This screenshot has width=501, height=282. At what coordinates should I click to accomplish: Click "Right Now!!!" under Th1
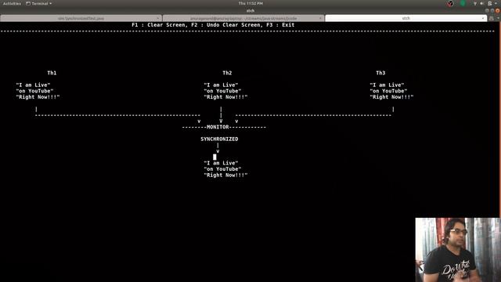(x=38, y=97)
